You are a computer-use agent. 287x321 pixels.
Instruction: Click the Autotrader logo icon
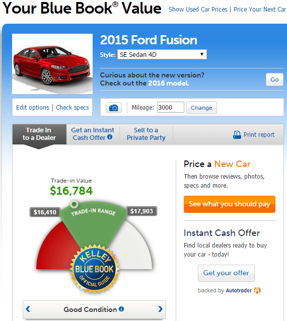(257, 290)
